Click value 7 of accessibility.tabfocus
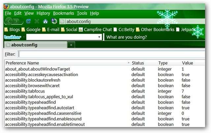Viewport: 211px width, 133px height. point(183,91)
